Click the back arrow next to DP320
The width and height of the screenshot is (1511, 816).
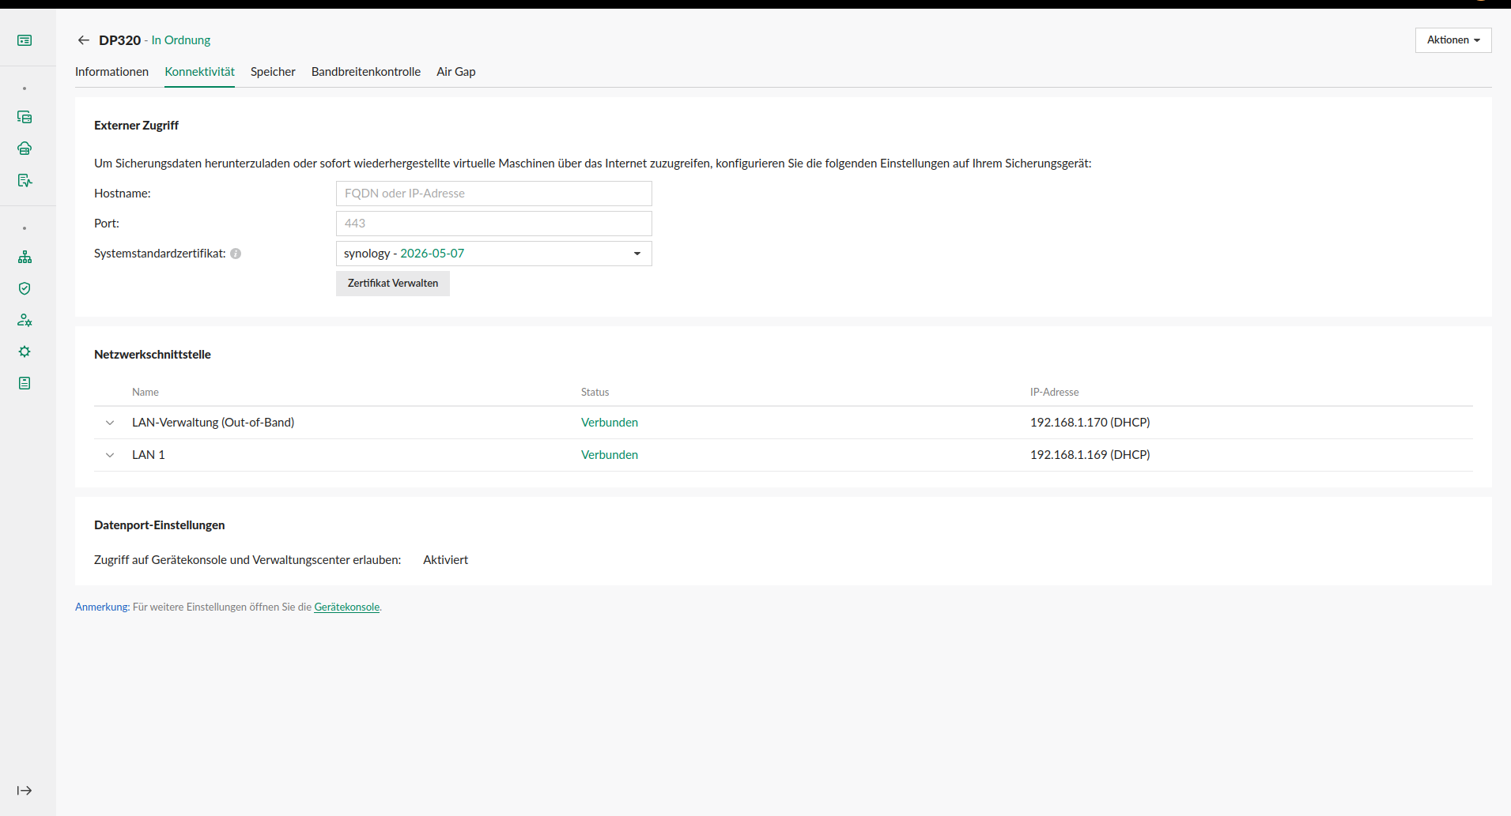coord(83,40)
